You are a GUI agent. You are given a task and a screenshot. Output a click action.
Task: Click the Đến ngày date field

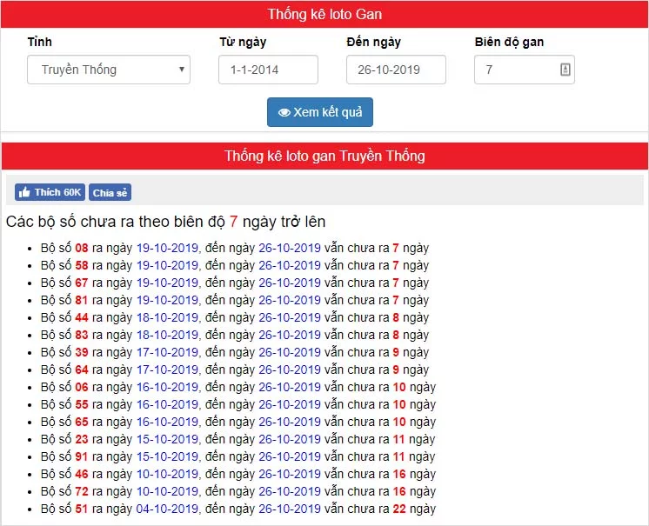(x=396, y=70)
